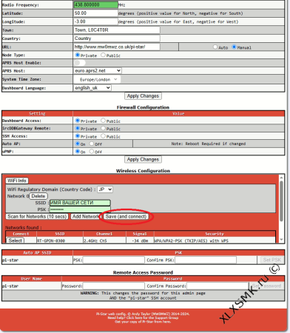Screen dimensions: 290x333
Task: Expand Dashboard Language dropdown
Action: [92, 88]
